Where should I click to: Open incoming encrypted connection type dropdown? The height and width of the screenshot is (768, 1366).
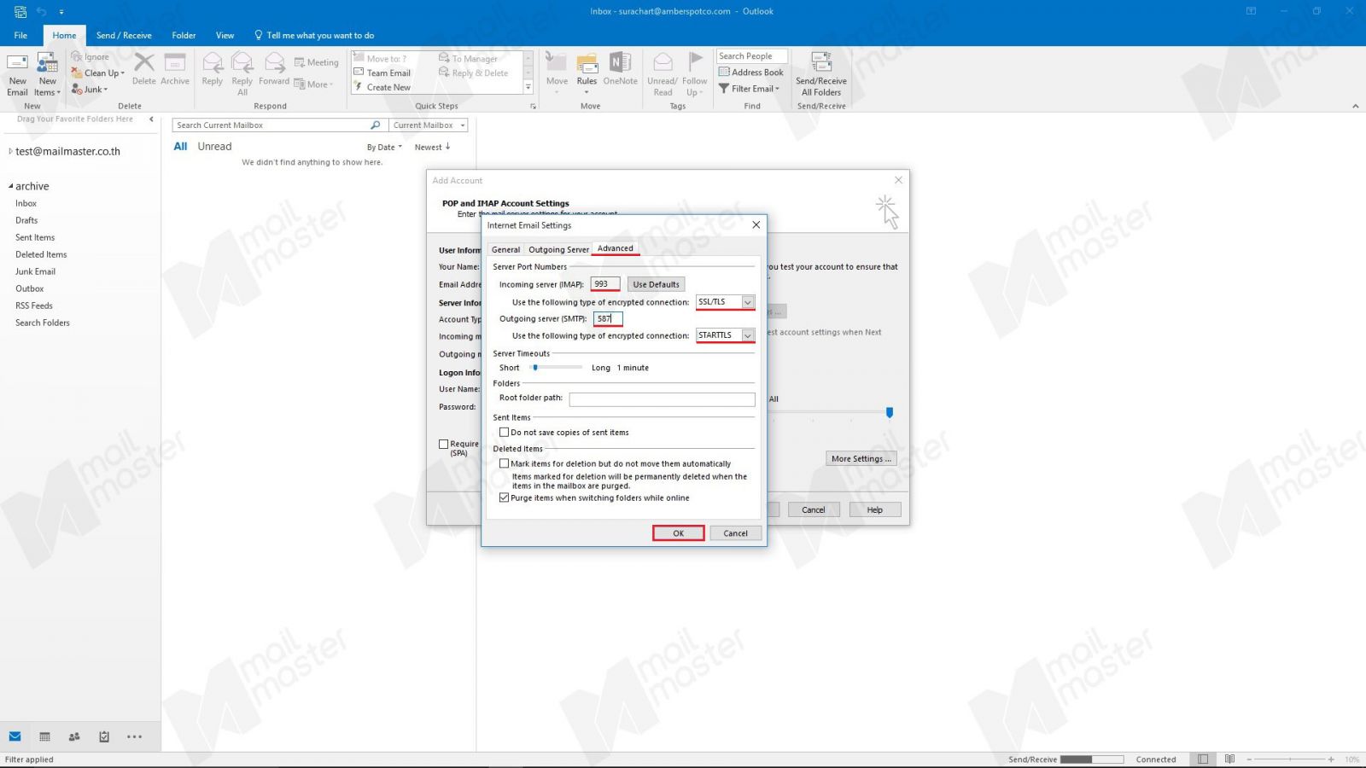point(747,302)
